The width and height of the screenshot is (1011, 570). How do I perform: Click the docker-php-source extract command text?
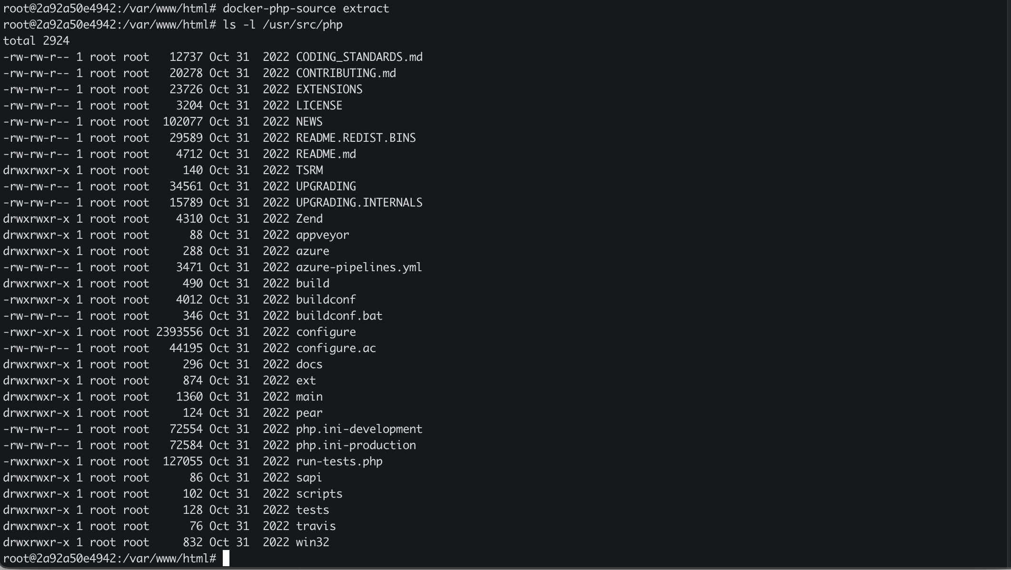(306, 9)
